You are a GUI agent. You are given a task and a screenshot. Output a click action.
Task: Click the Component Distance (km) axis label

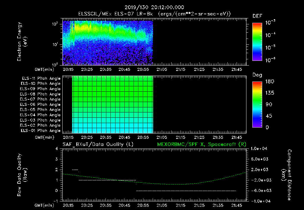coord(286,175)
